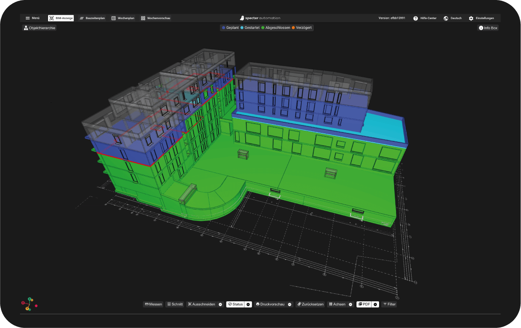Toggle the Verzögert legend status
The width and height of the screenshot is (521, 328).
(x=302, y=28)
